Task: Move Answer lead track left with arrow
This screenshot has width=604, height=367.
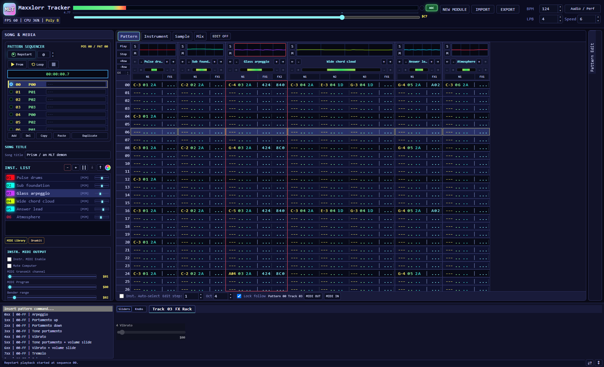Action: tap(399, 62)
